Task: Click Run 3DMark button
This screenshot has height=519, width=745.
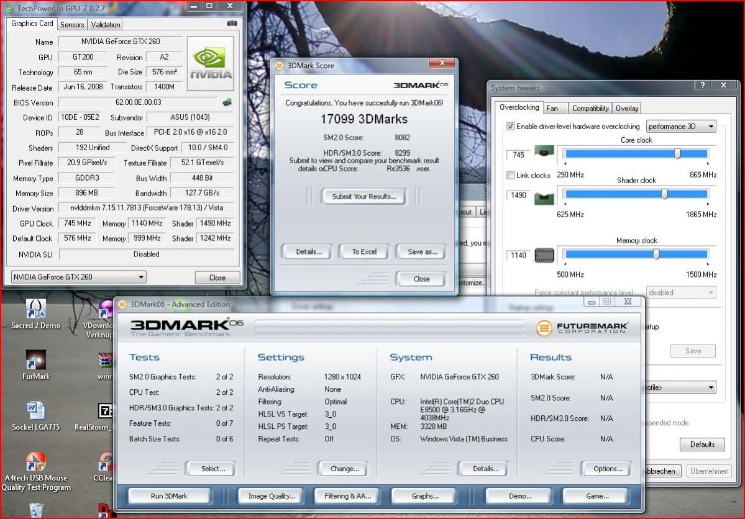Action: [169, 496]
